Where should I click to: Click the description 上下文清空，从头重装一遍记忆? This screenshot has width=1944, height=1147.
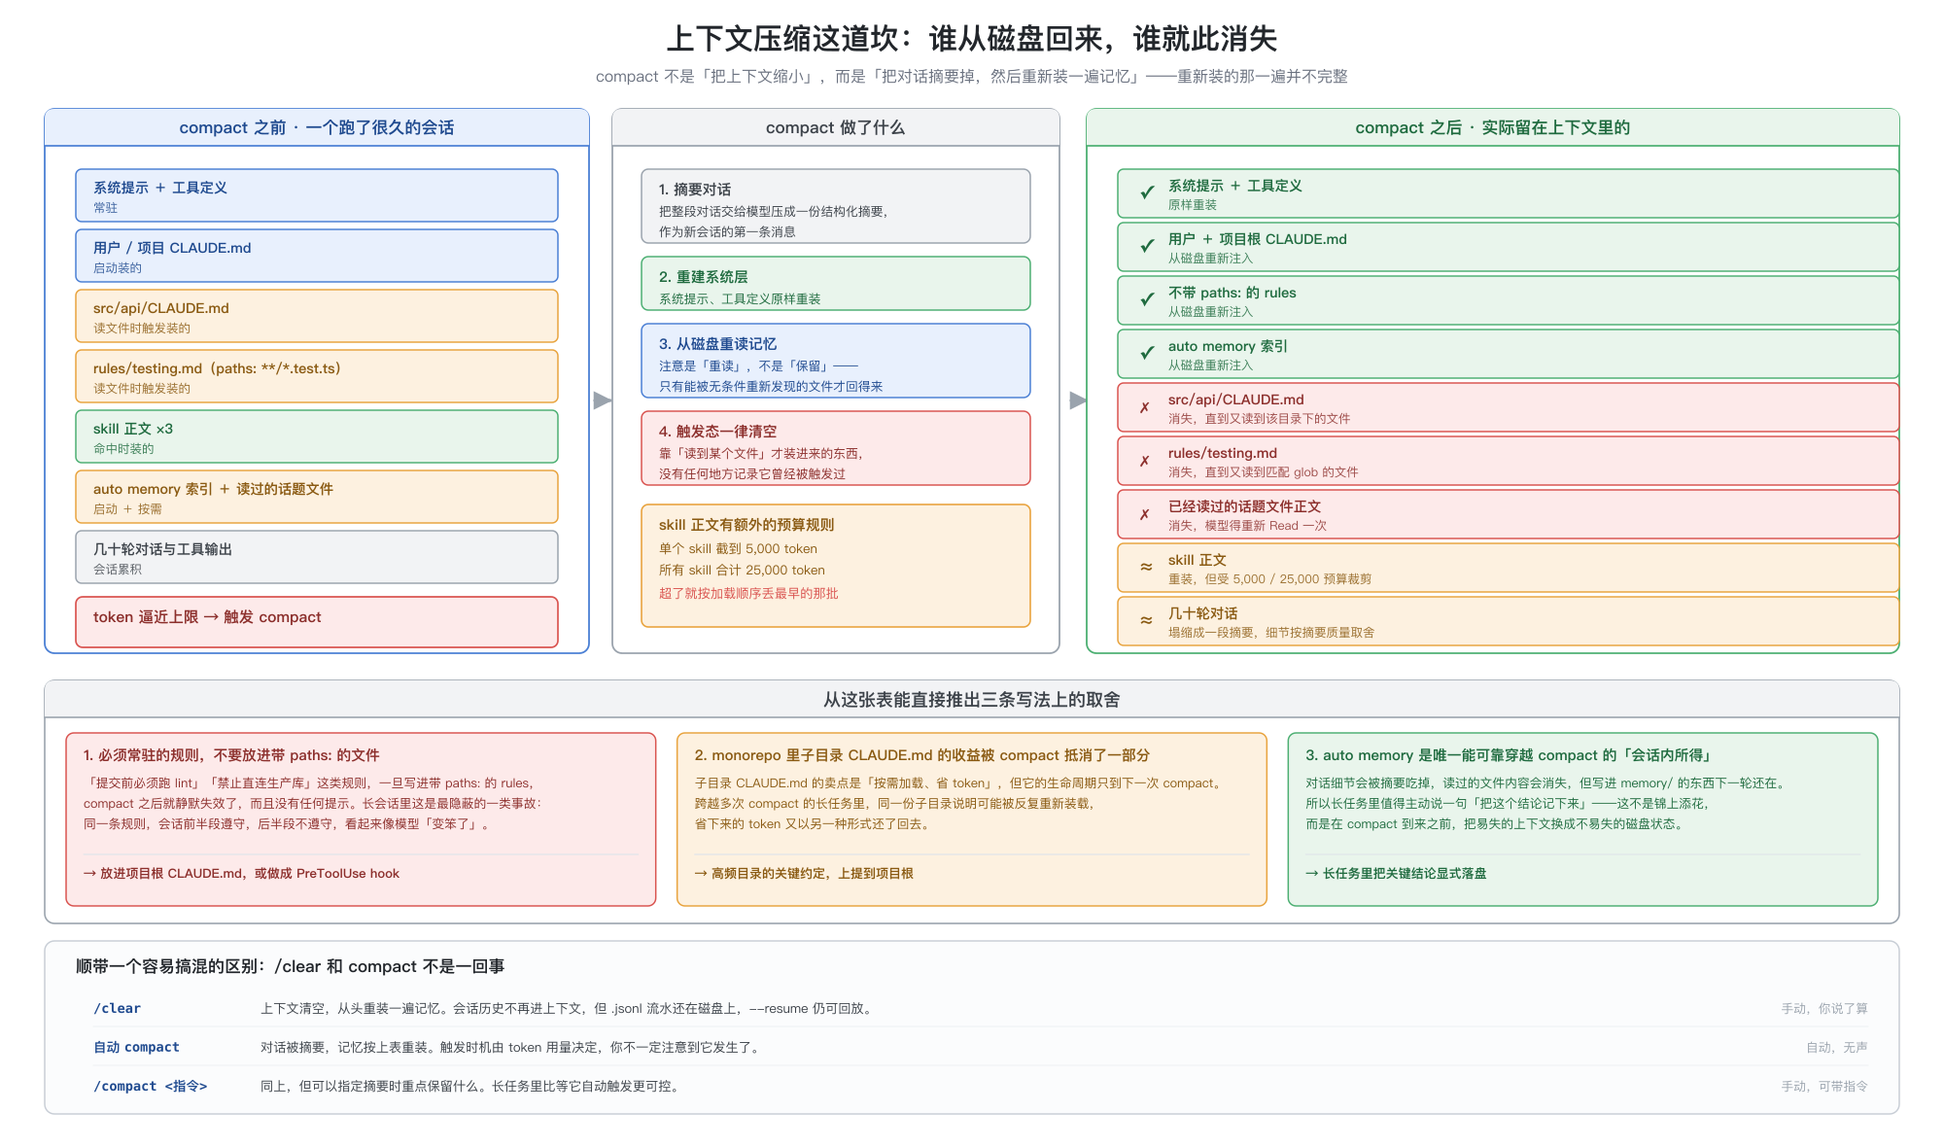pos(568,1008)
